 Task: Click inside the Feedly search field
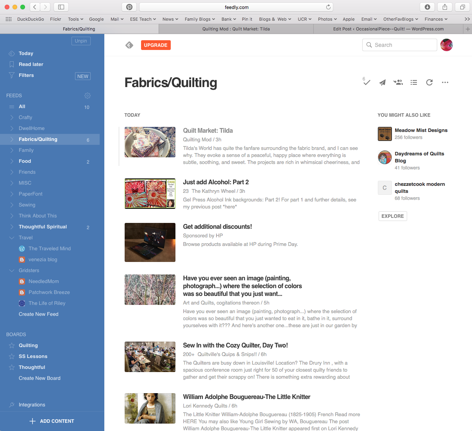pos(399,45)
